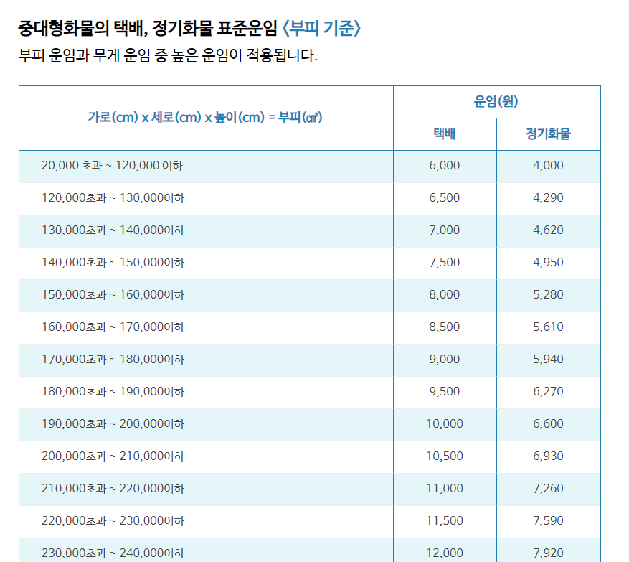Viewport: 629px width, 562px height.
Task: Click the 정기화물 fare value '6,600'
Action: point(548,424)
